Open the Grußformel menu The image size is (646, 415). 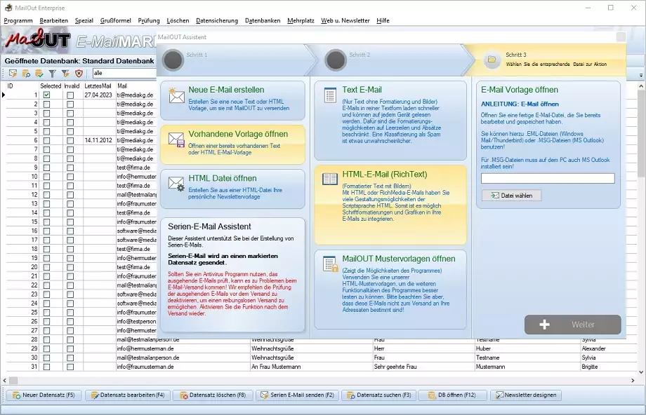coord(115,20)
